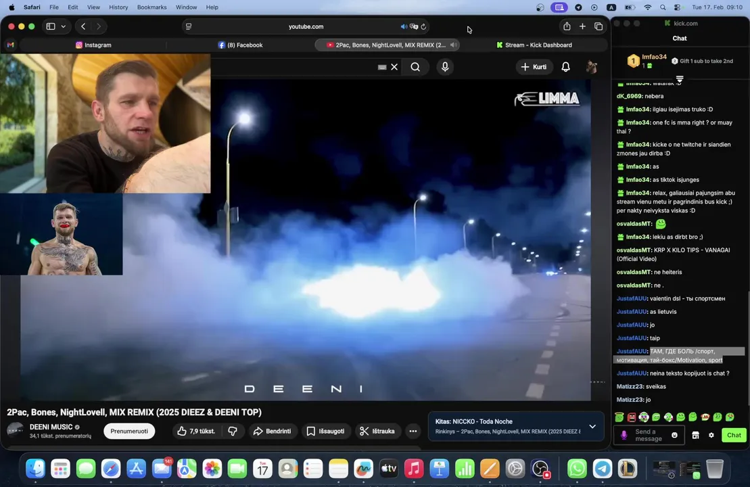Open a new Safari tab
The image size is (750, 487).
[582, 27]
